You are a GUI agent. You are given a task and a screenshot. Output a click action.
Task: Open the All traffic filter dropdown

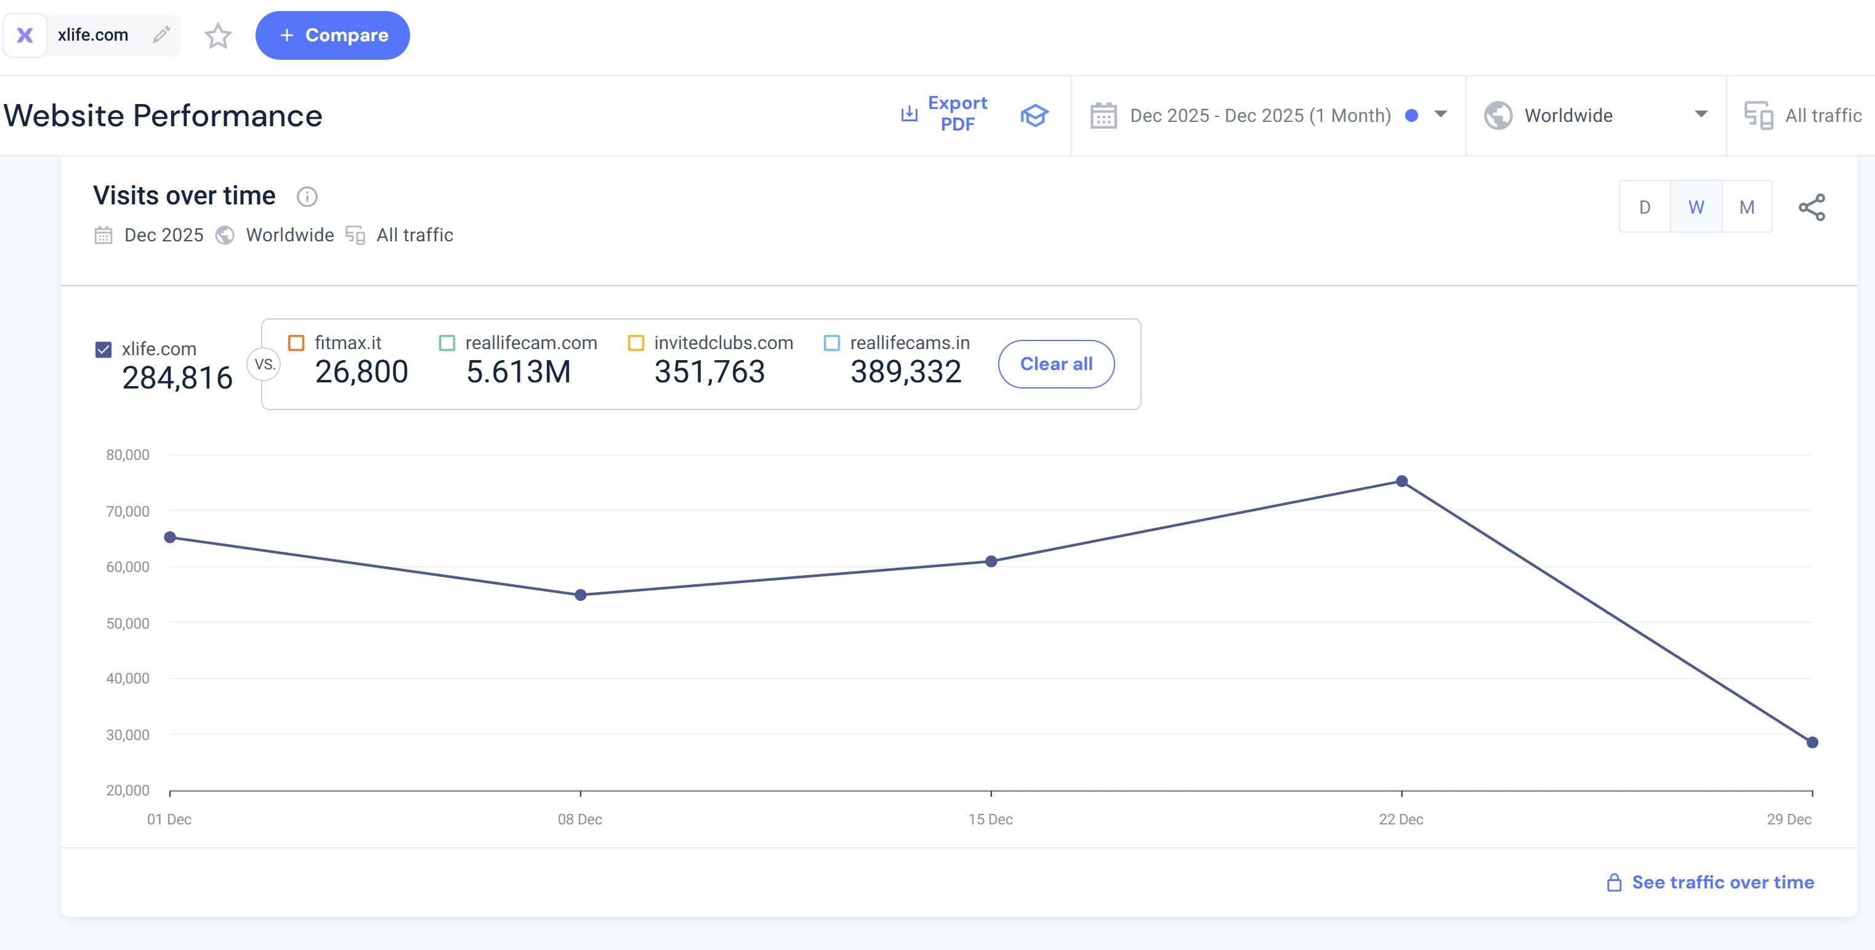pyautogui.click(x=1822, y=116)
